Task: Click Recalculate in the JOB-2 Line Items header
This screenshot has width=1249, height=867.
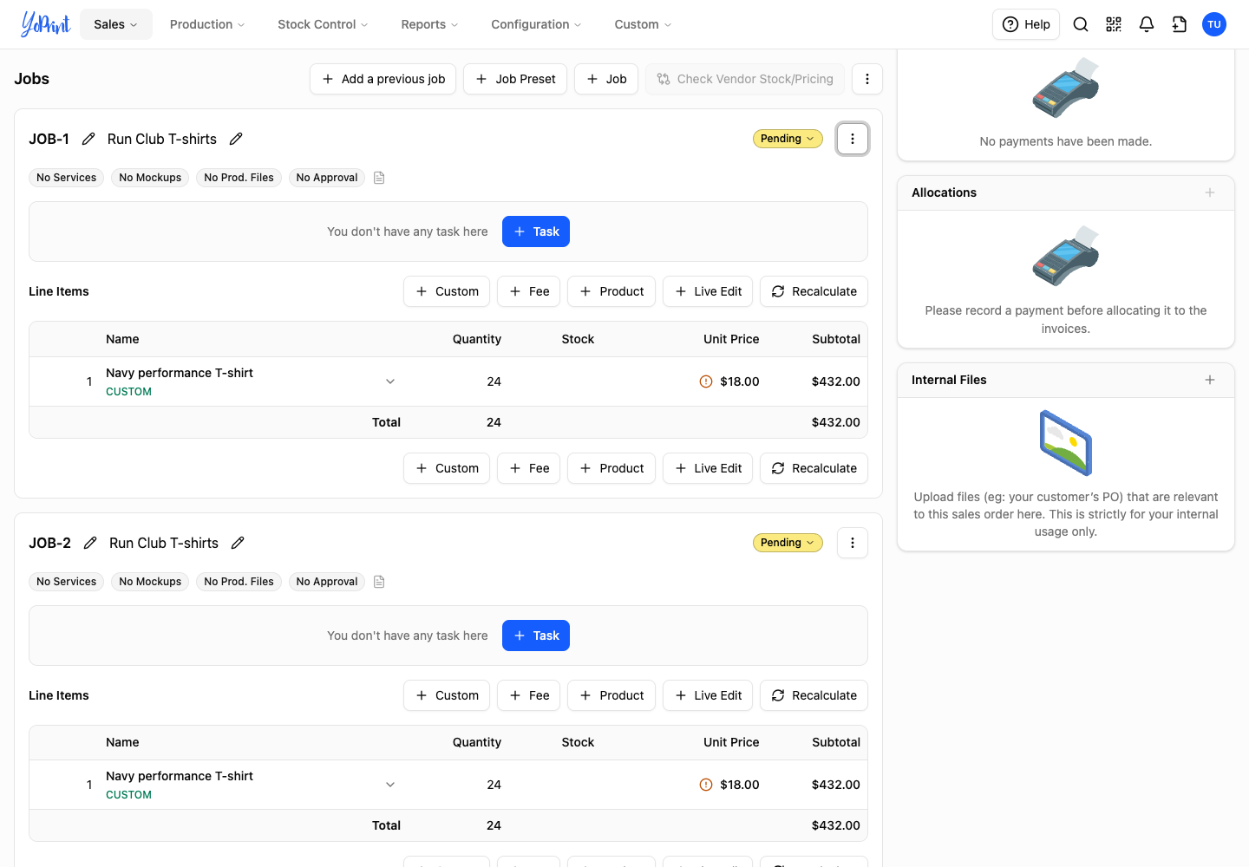Action: [x=814, y=695]
